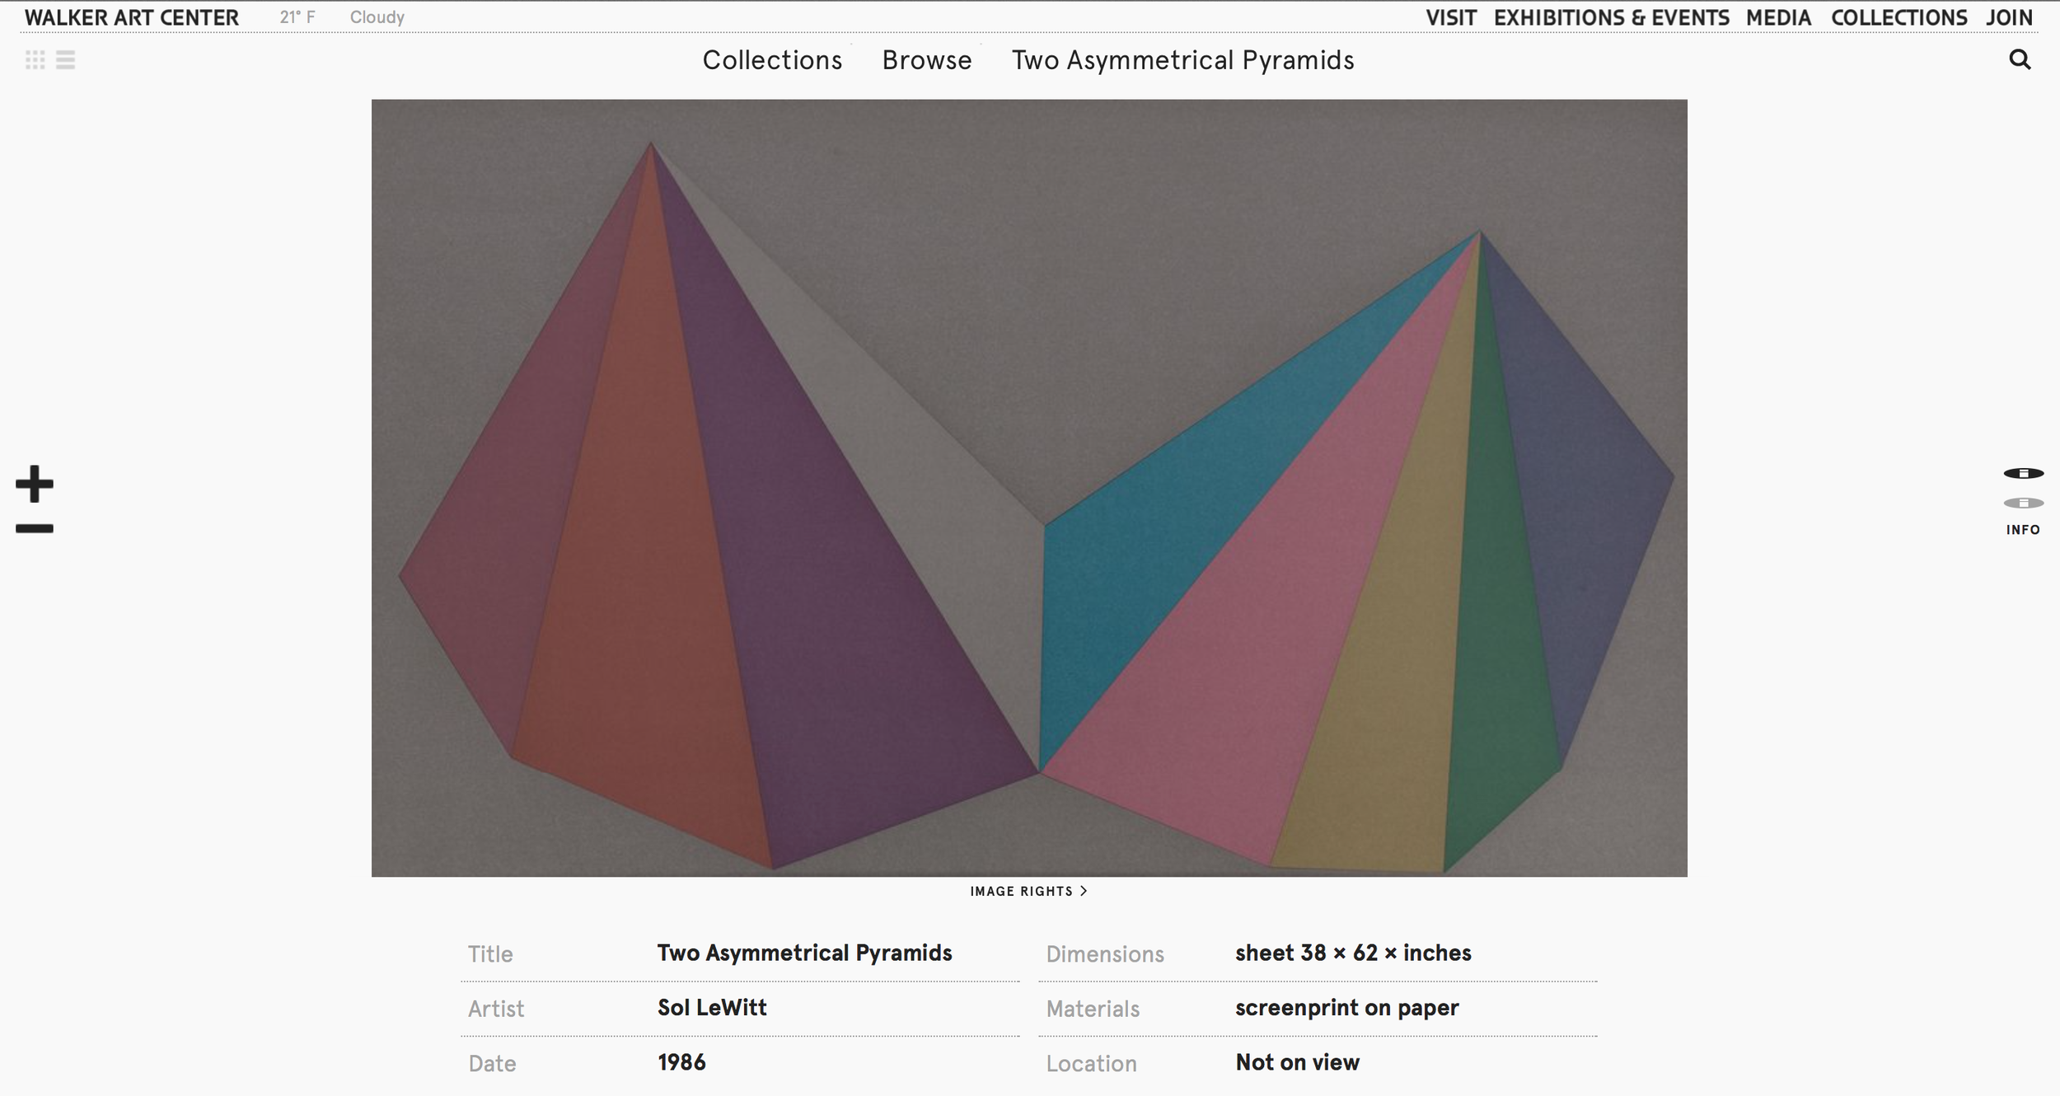The width and height of the screenshot is (2060, 1096).
Task: Zoom in with the plus icon
Action: pyautogui.click(x=35, y=484)
